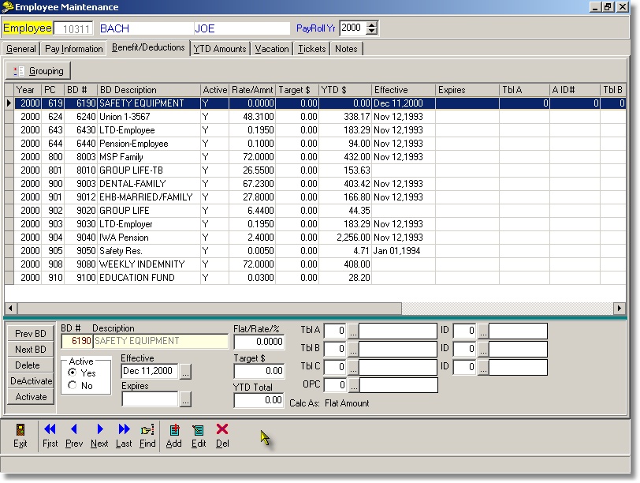Screen dimensions: 640x483
Task: Click the Grouping button
Action: (x=38, y=71)
